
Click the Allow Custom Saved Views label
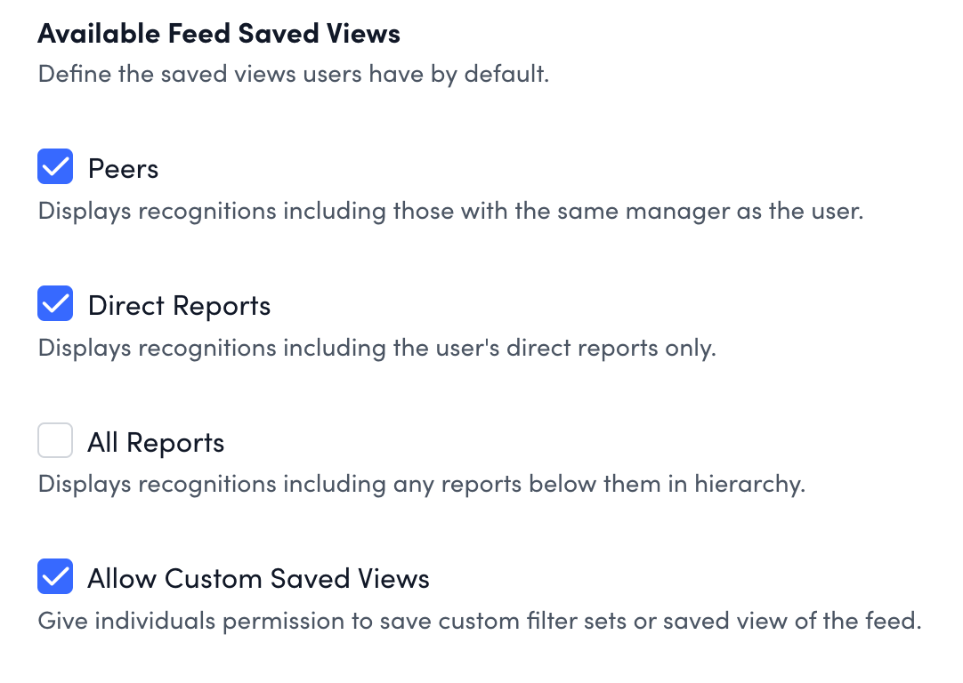click(258, 579)
